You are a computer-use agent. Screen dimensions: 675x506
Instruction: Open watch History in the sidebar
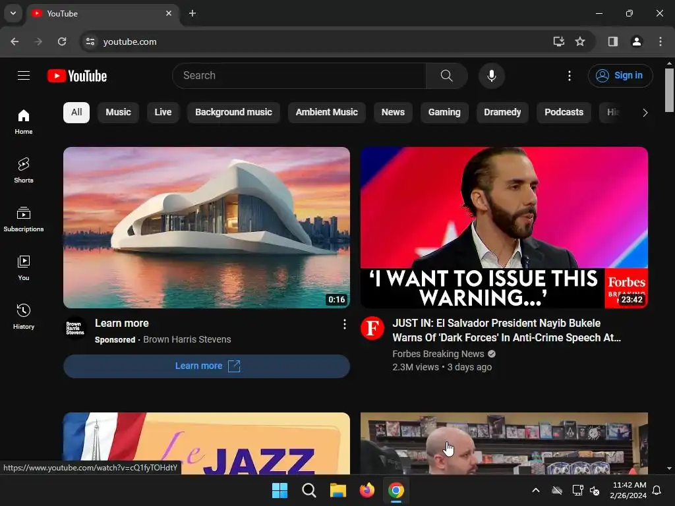pyautogui.click(x=24, y=317)
